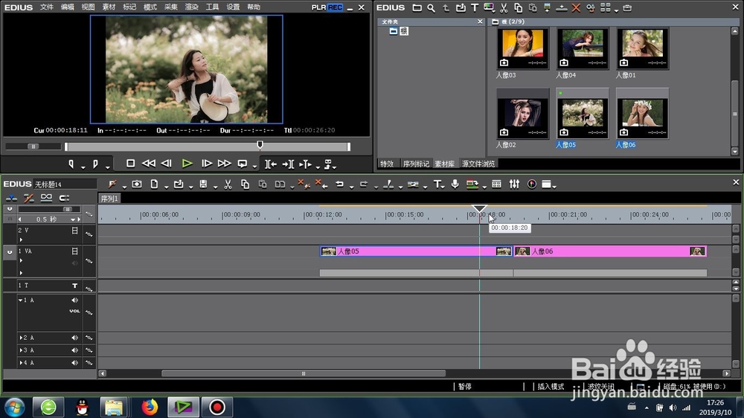The image size is (744, 418).
Task: Select 人像03 thumbnail in bin
Action: [x=522, y=48]
